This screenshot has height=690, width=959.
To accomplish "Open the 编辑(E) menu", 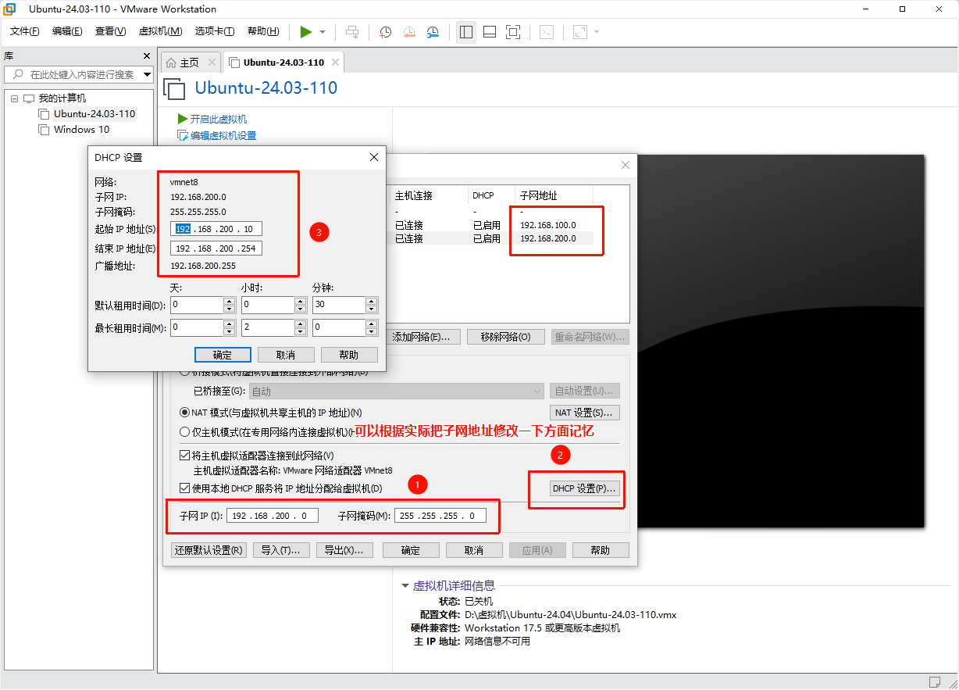I will pyautogui.click(x=67, y=31).
